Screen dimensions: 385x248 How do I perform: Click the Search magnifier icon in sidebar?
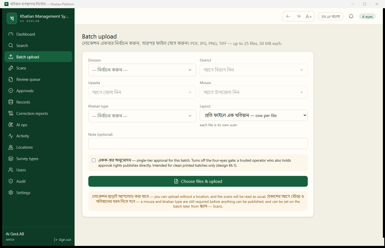coord(11,45)
